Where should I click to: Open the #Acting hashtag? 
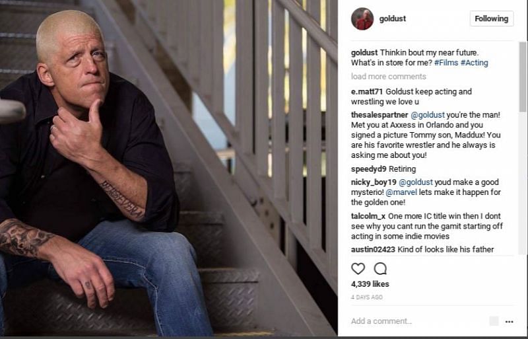(x=474, y=63)
